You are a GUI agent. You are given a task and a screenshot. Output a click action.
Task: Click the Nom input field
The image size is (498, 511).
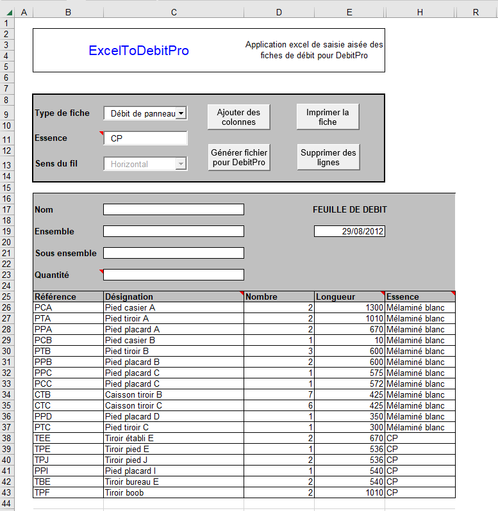tap(174, 209)
